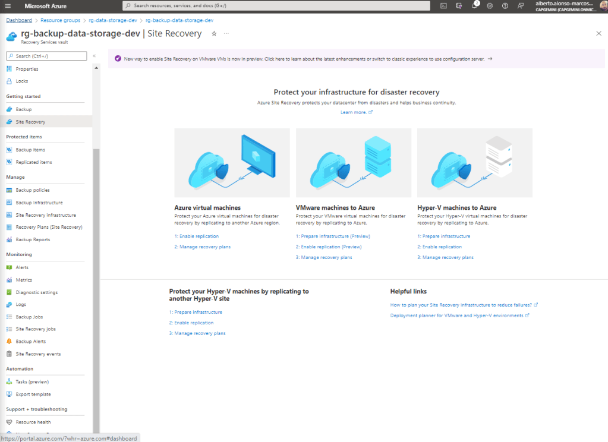
Task: Open the feedback icon in header
Action: (521, 6)
